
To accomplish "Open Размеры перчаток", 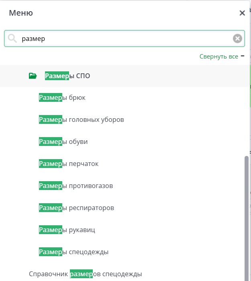I will (69, 164).
